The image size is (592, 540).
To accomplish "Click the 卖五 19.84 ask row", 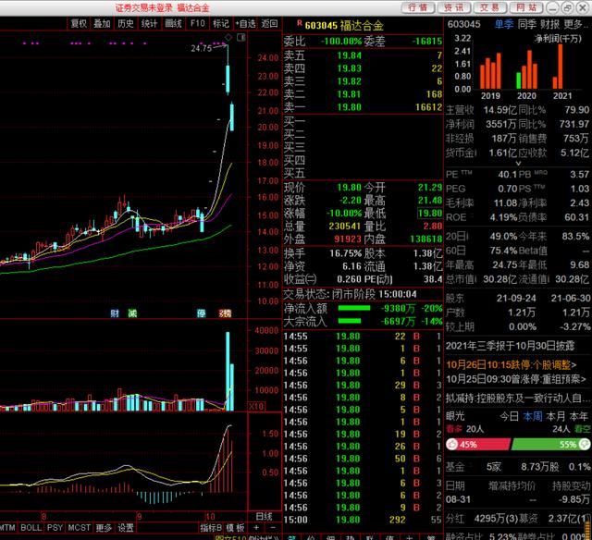I will click(363, 55).
